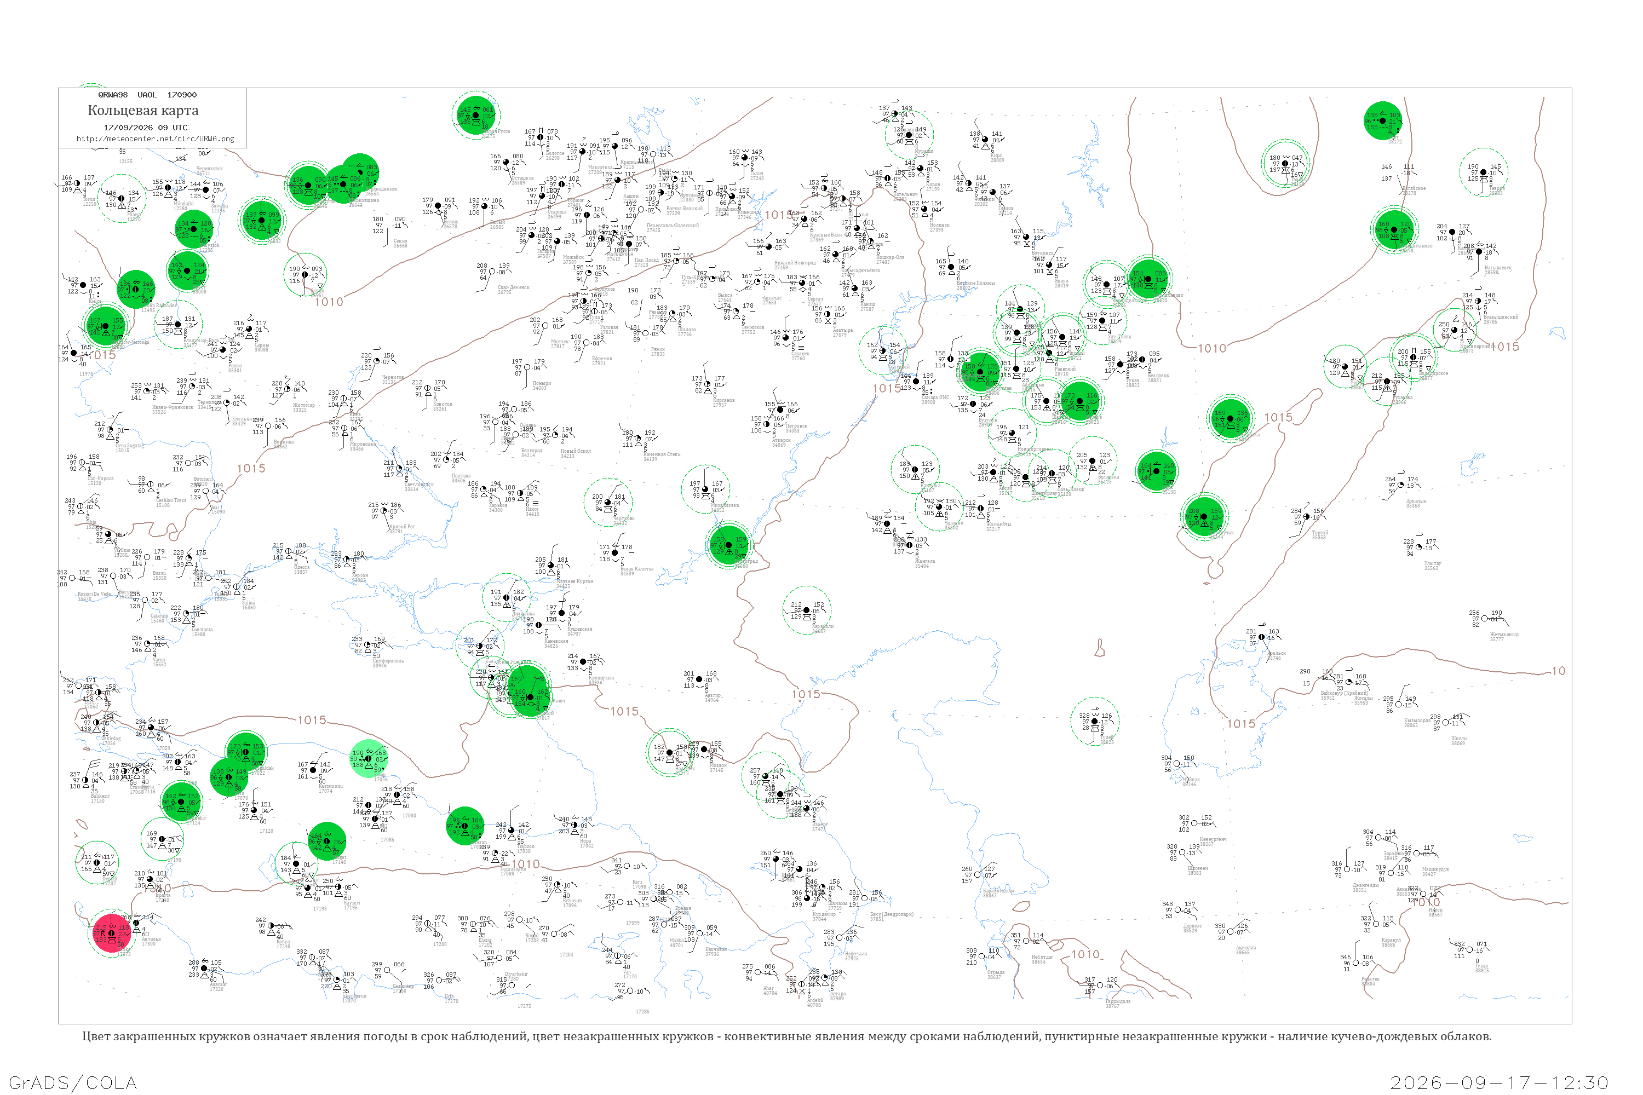Click the 17/09/2026 09 UTC date label
Viewport: 1643px width, 1095px height.
pyautogui.click(x=145, y=127)
